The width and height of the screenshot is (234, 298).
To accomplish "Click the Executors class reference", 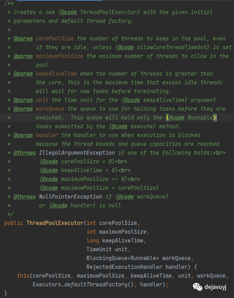I will (47, 284).
